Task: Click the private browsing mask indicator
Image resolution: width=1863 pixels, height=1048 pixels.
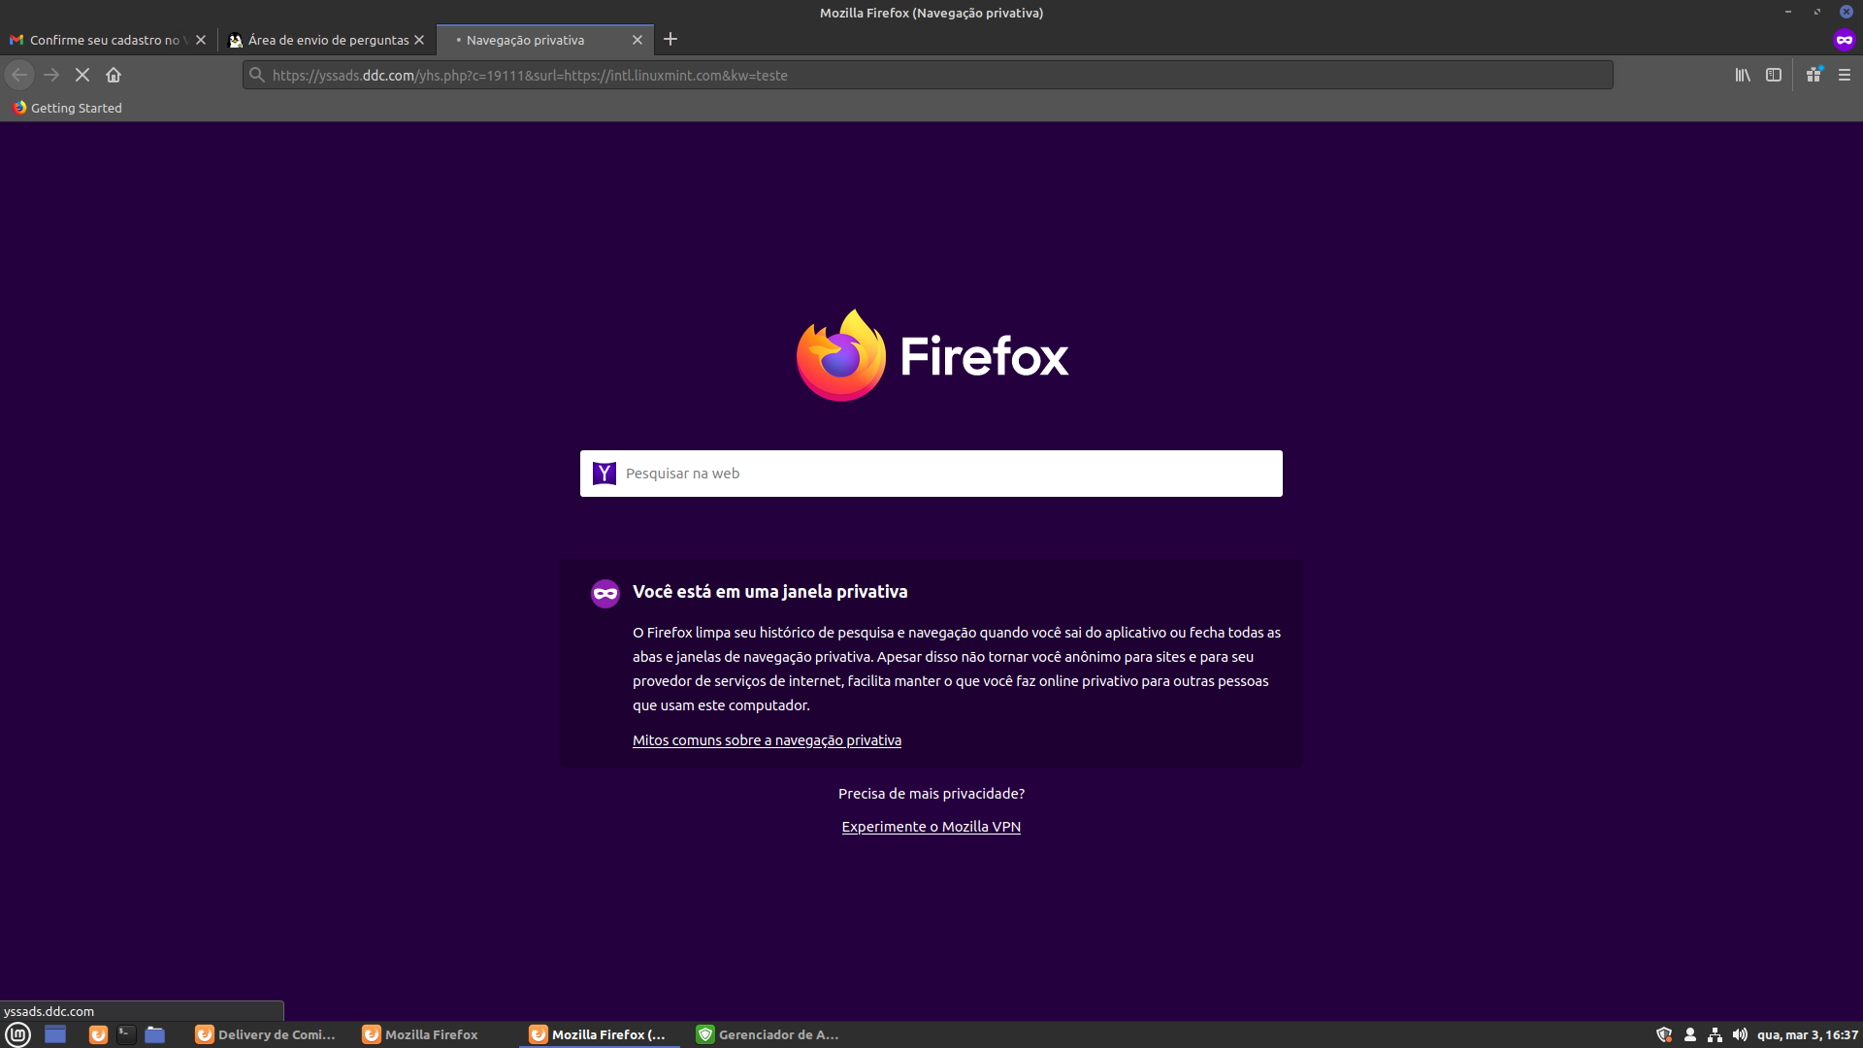Action: pyautogui.click(x=1845, y=40)
